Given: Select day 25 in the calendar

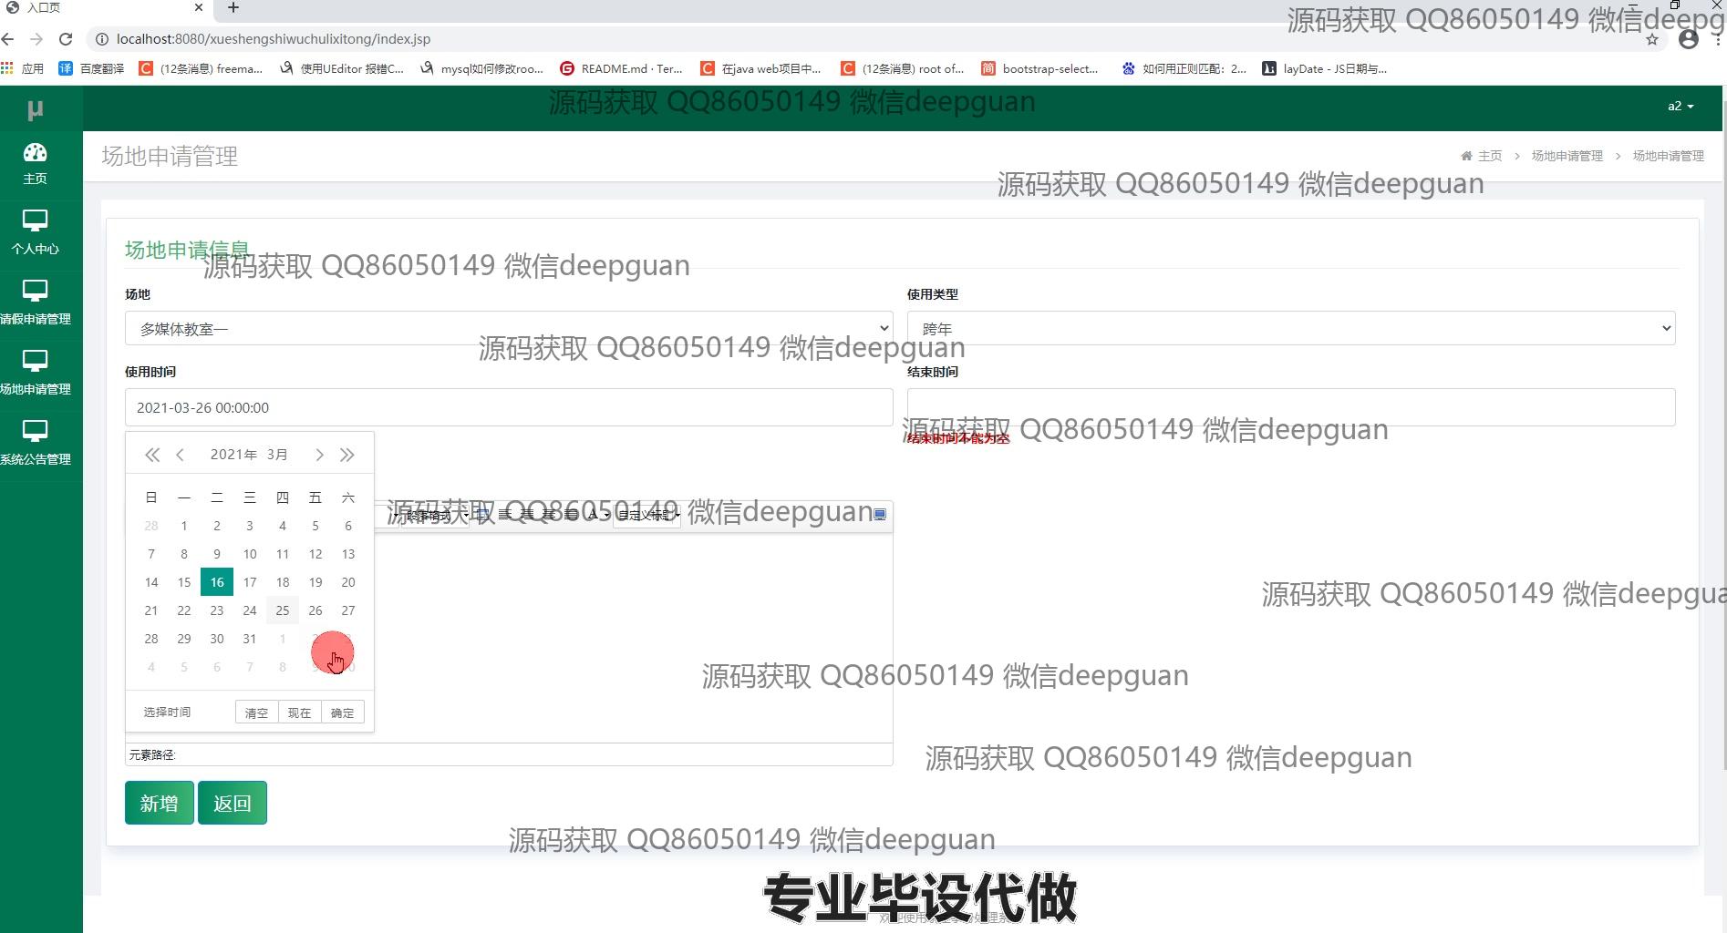Looking at the screenshot, I should click(283, 610).
